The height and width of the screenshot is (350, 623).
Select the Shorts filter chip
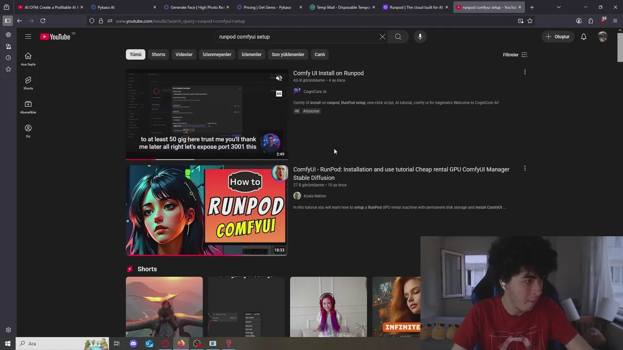158,54
